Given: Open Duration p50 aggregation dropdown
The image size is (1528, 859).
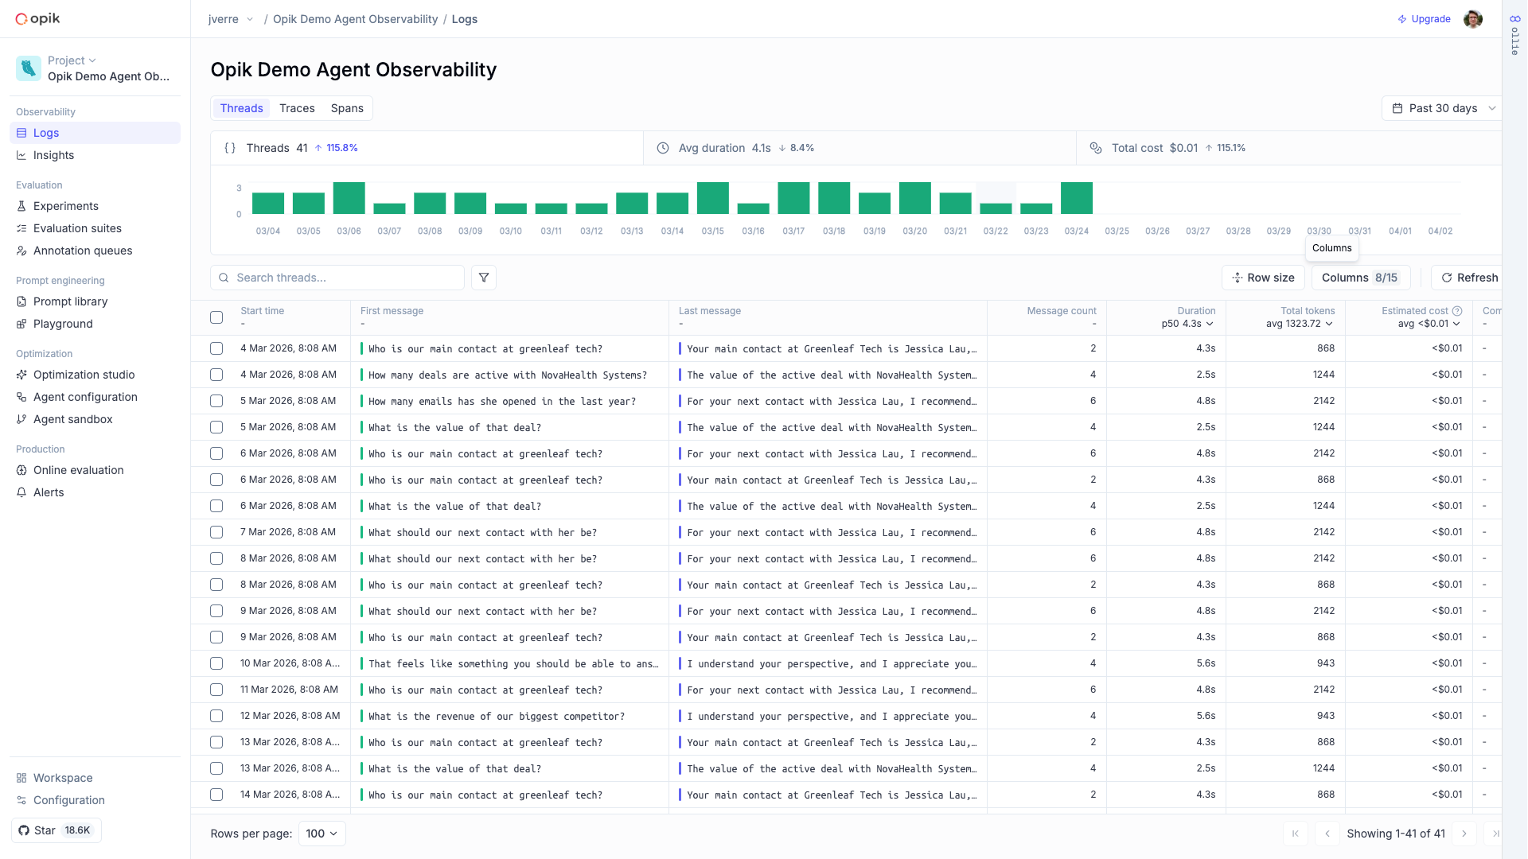Looking at the screenshot, I should click(x=1187, y=324).
